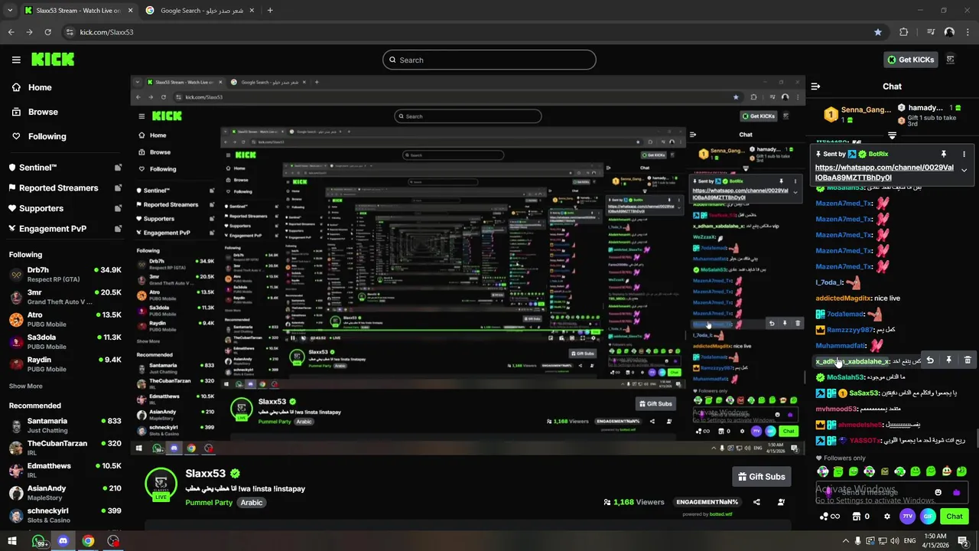Image resolution: width=979 pixels, height=551 pixels.
Task: Open pinned message three-dot options
Action: tap(964, 154)
